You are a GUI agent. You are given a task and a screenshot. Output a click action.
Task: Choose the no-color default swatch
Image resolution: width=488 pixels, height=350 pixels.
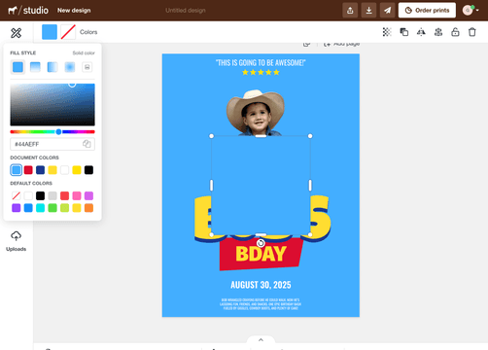[x=17, y=195]
